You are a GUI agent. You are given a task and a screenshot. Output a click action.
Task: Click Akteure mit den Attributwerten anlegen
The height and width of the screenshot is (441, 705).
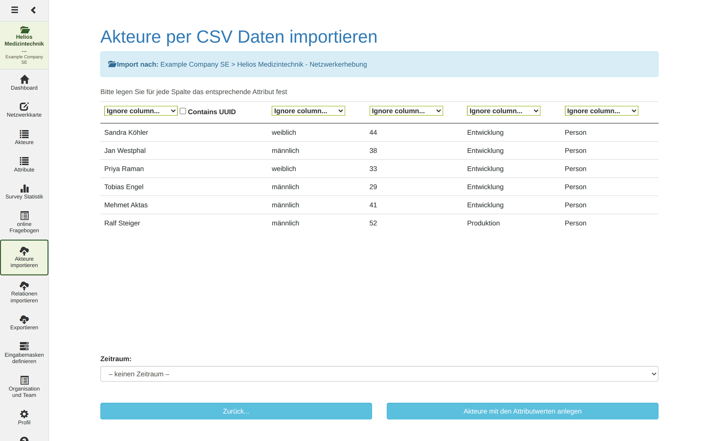click(522, 411)
